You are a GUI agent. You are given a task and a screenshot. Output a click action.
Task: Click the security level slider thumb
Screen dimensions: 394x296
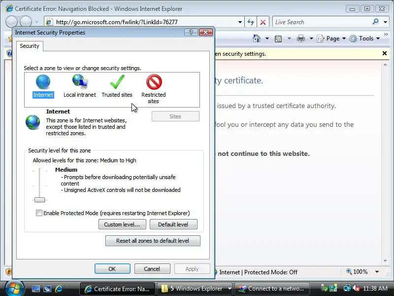[x=40, y=200]
